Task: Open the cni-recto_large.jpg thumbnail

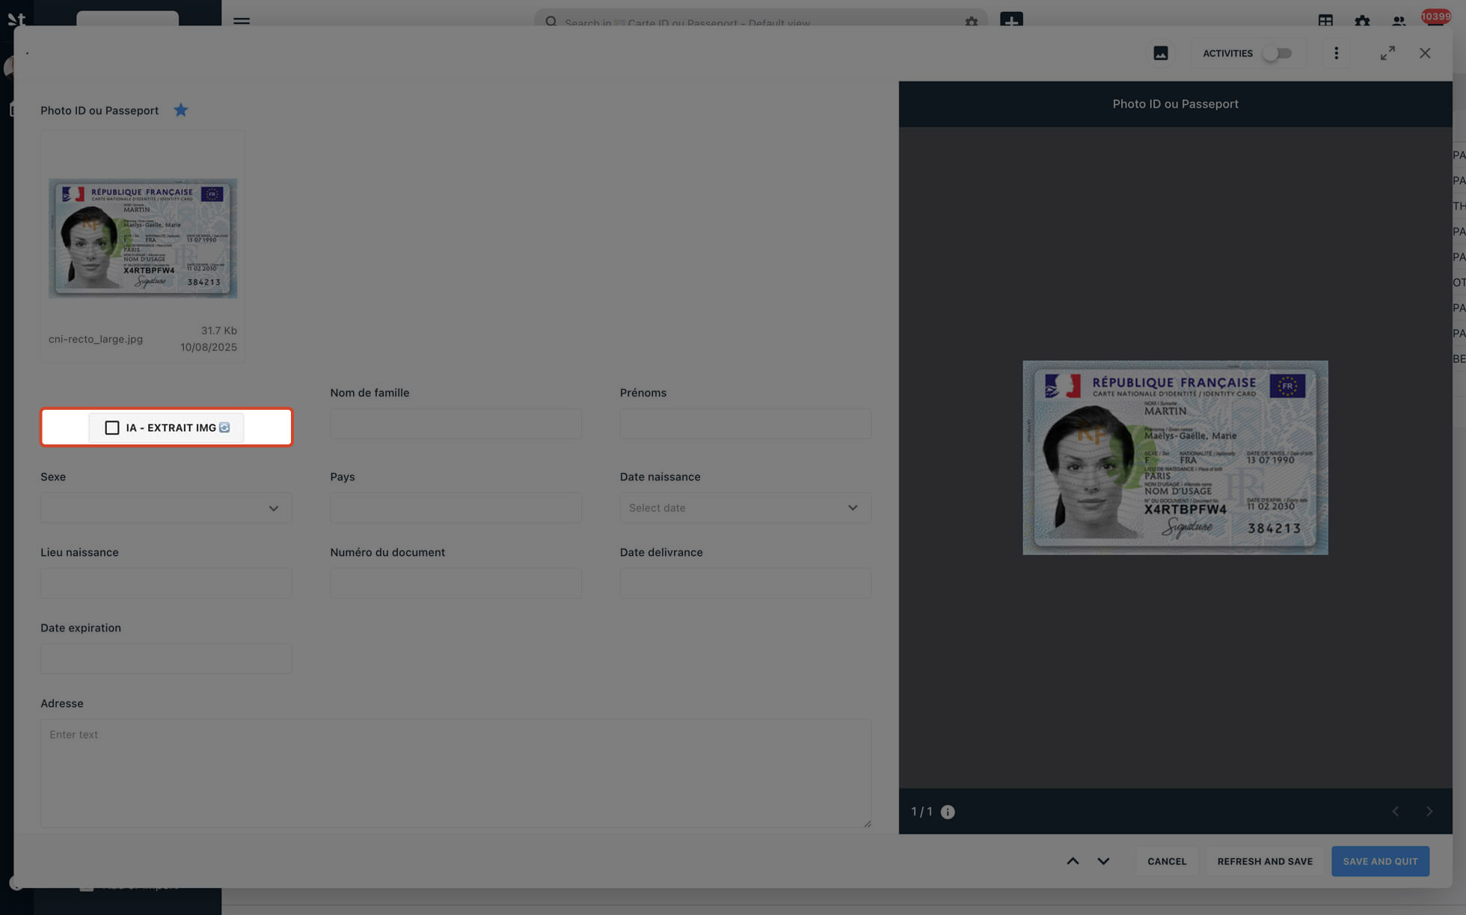Action: 143,238
